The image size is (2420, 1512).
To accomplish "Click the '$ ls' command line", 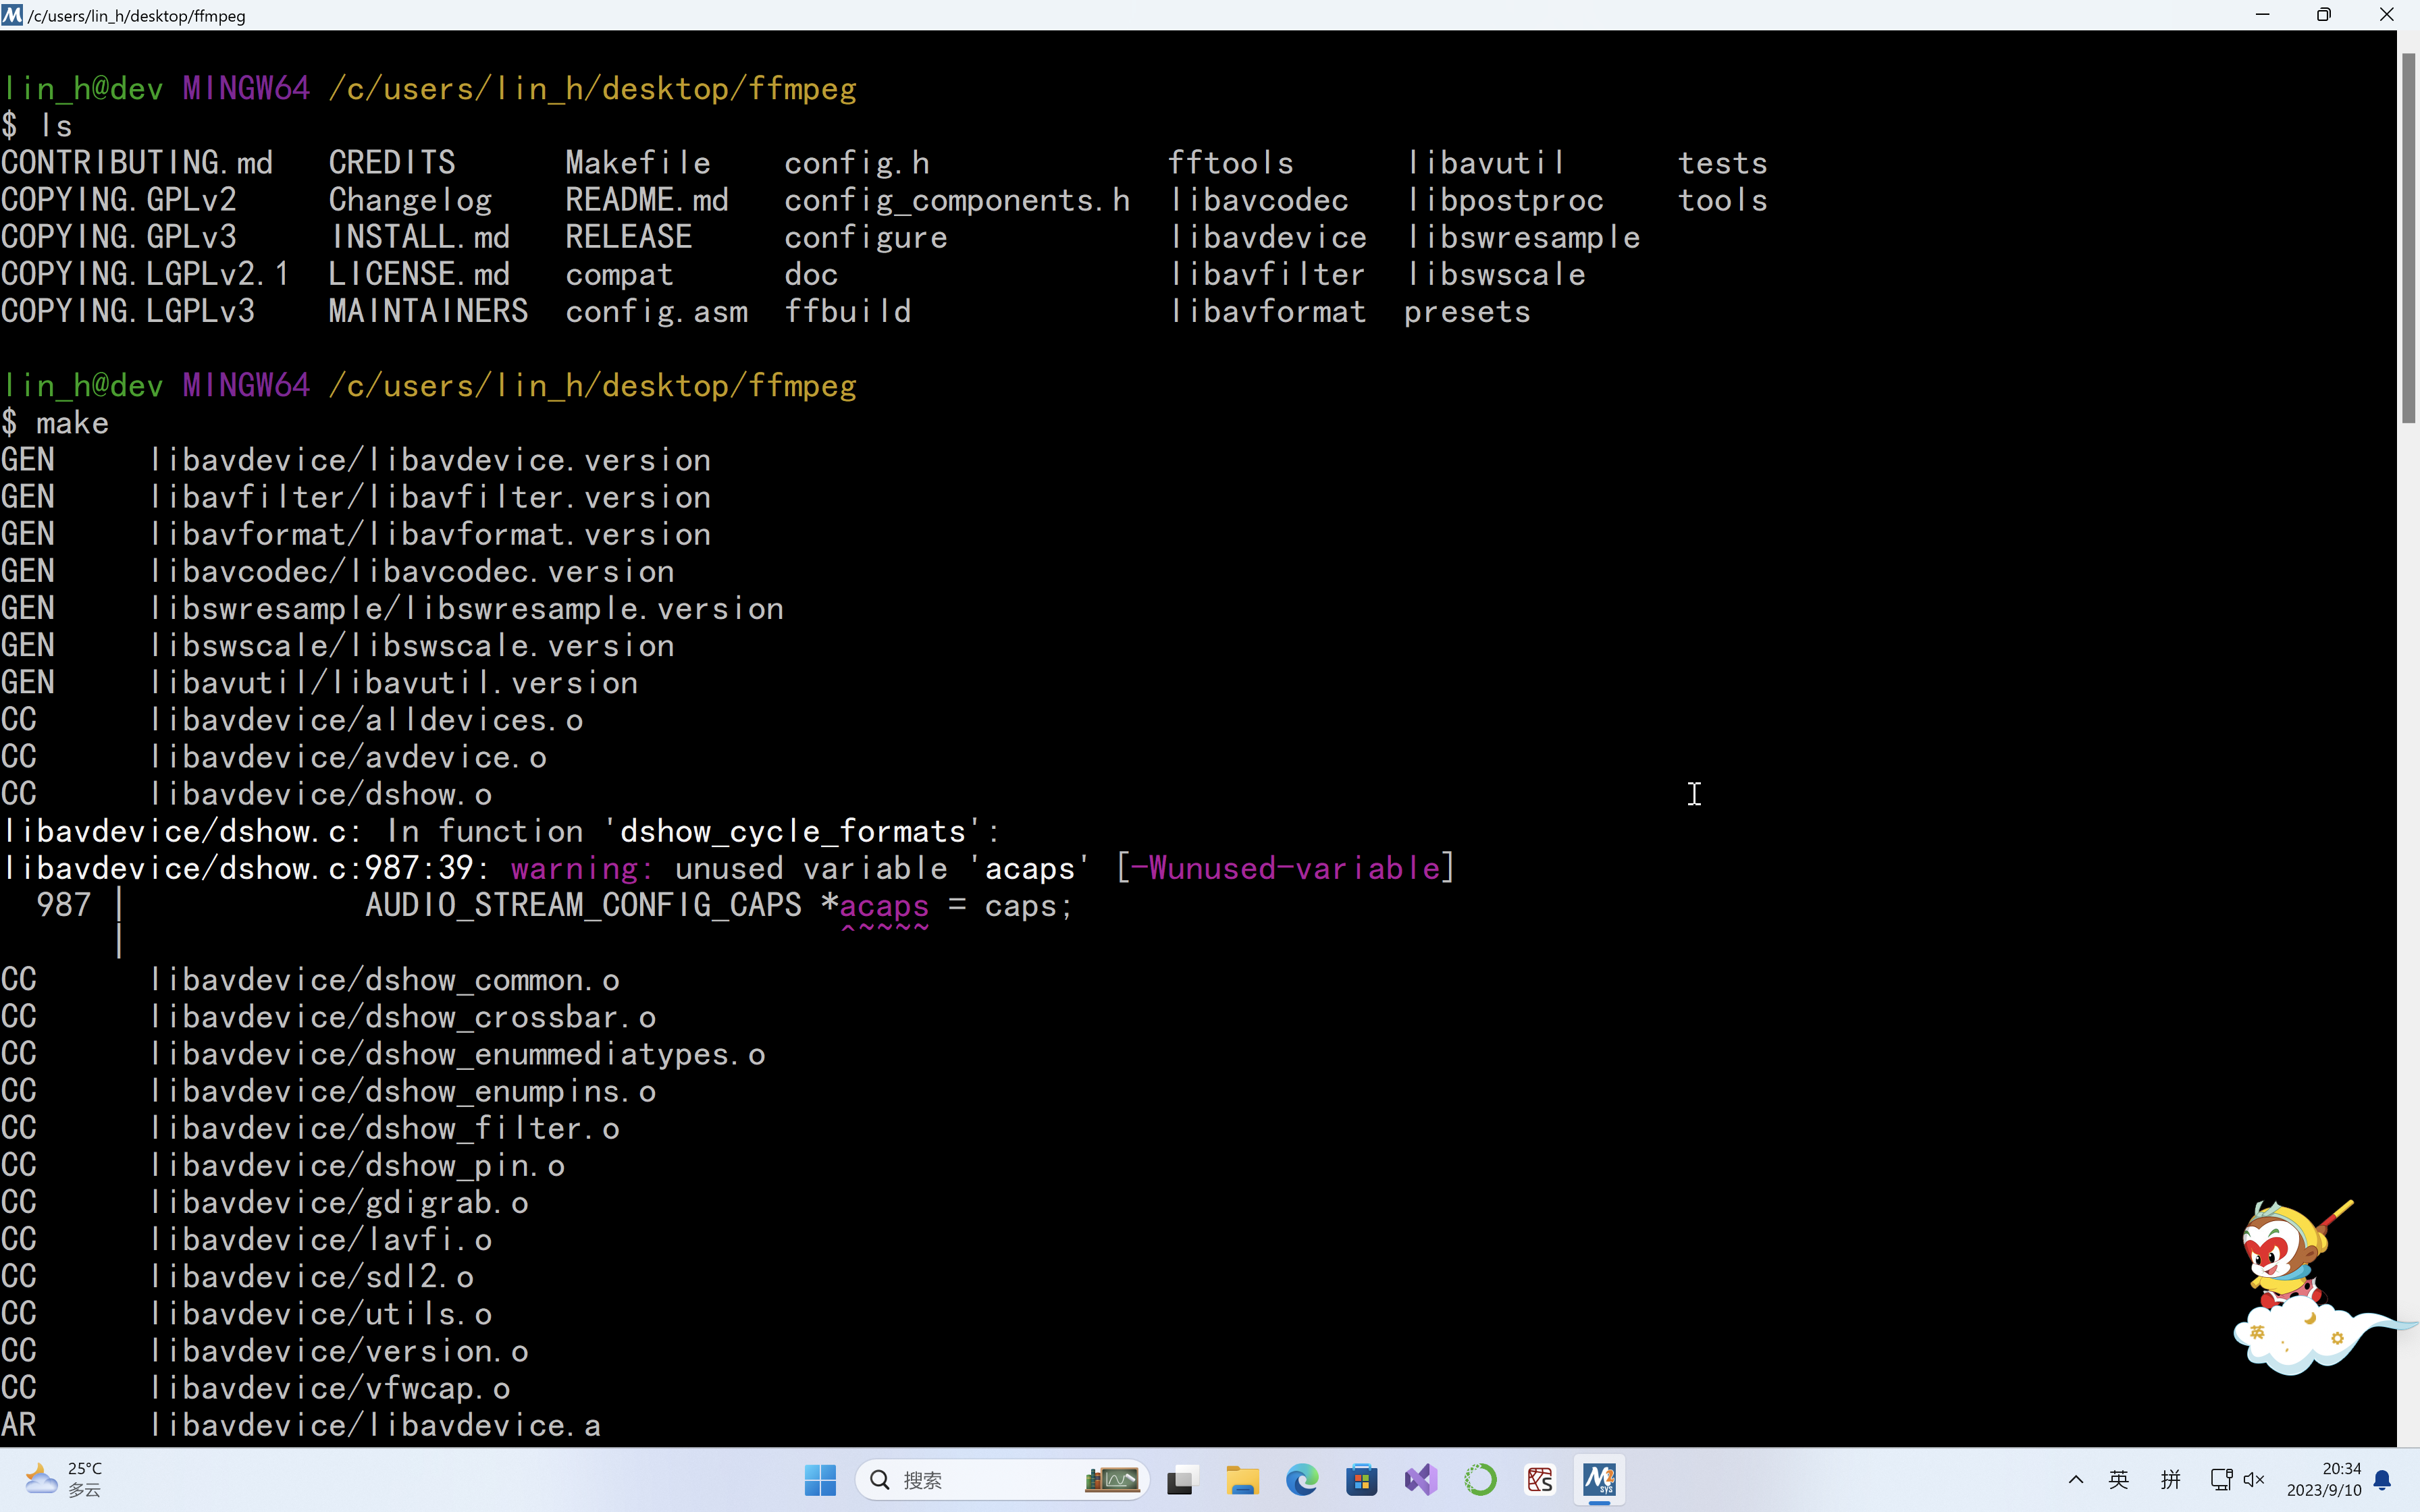I will click(x=37, y=125).
